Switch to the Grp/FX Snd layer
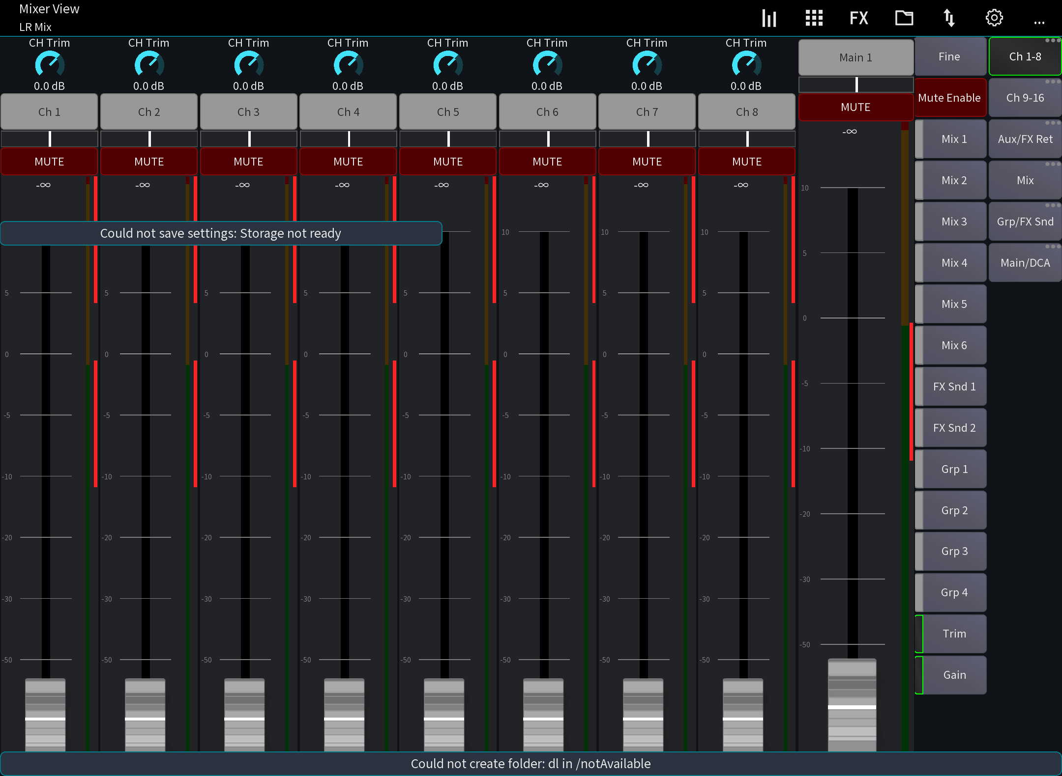 (1025, 221)
